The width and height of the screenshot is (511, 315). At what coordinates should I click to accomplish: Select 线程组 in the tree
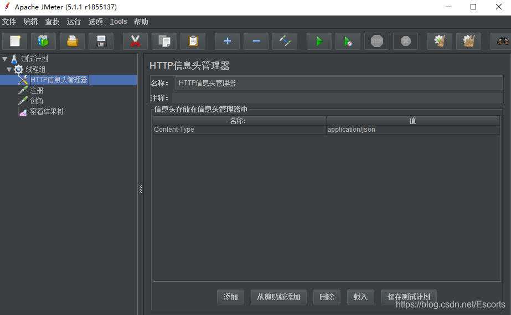click(x=35, y=69)
